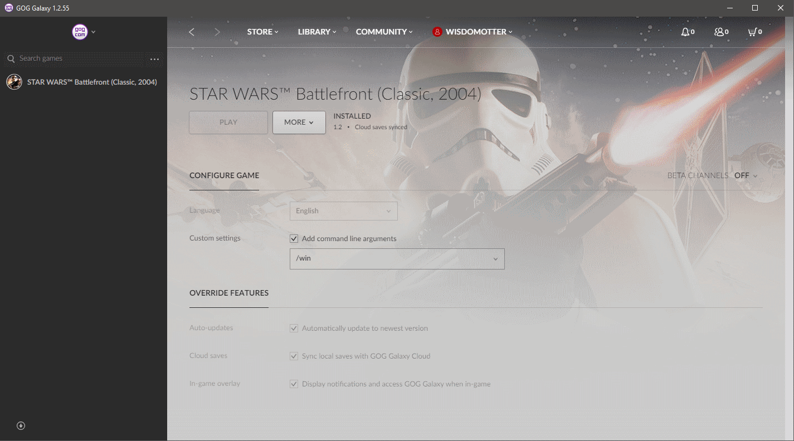Click the PLAY button
The image size is (794, 441).
tap(228, 122)
